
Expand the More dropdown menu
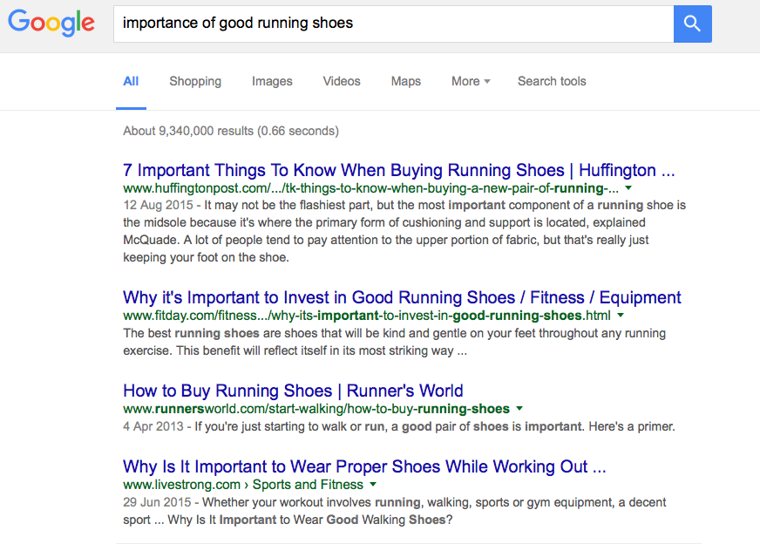pyautogui.click(x=471, y=81)
